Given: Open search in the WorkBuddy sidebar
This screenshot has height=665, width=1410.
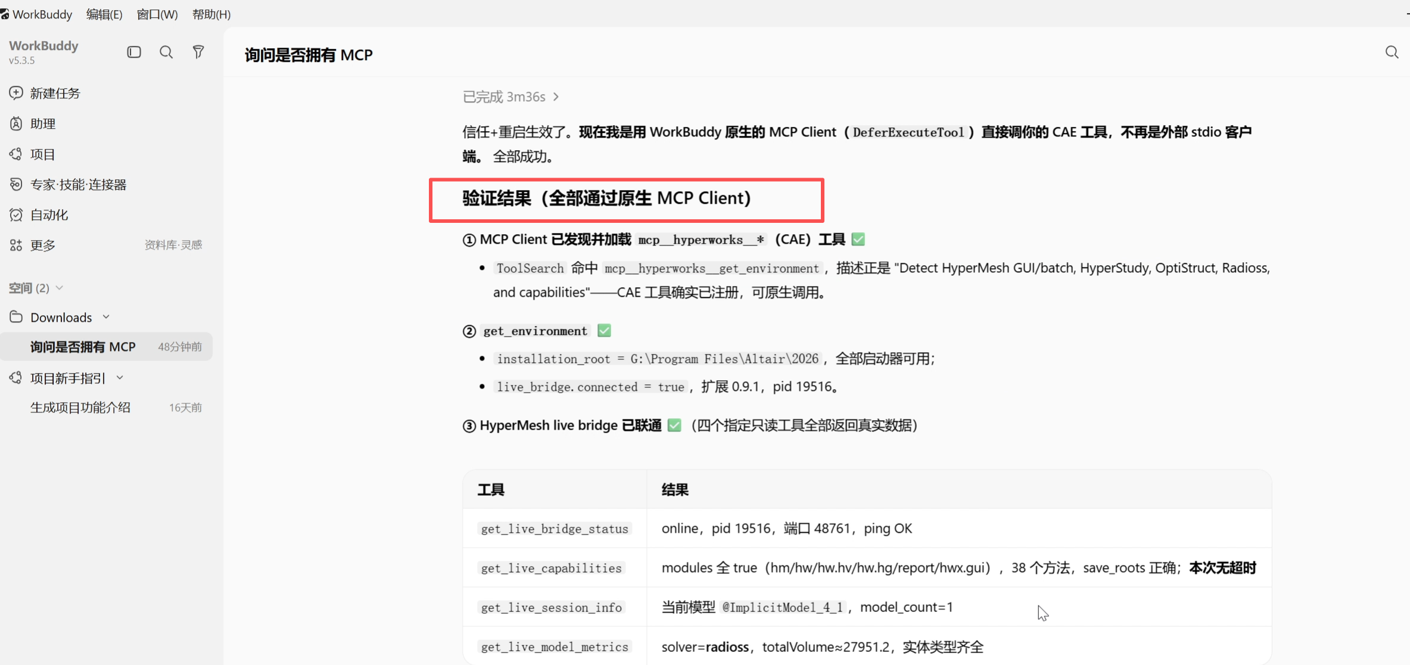Looking at the screenshot, I should click(x=166, y=52).
